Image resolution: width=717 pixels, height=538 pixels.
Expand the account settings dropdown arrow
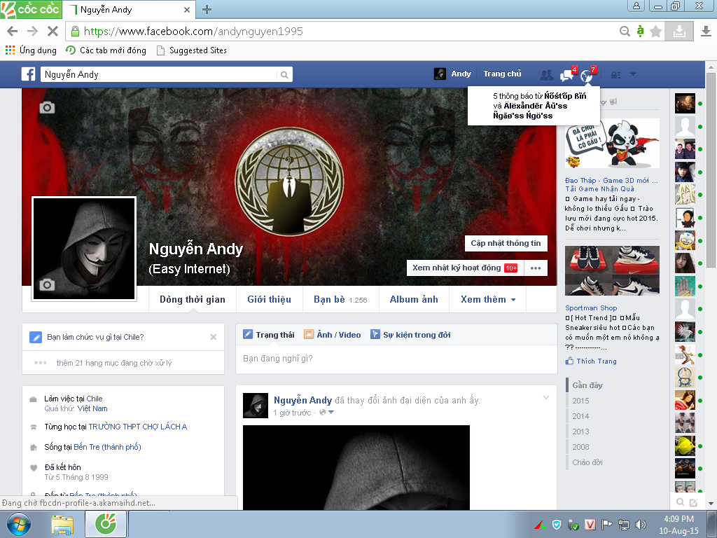click(633, 74)
